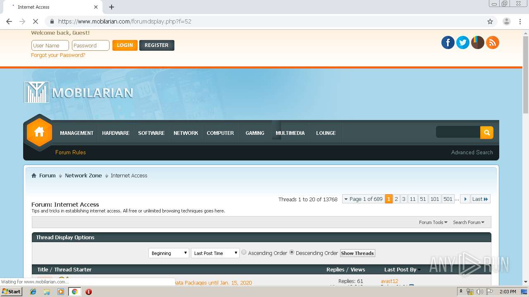Viewport: 529px width, 297px height.
Task: Open the Beginning time range dropdown
Action: point(169,253)
